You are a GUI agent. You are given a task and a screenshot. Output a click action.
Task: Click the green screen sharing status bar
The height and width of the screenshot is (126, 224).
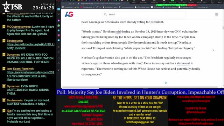pyautogui.click(x=171, y=5)
